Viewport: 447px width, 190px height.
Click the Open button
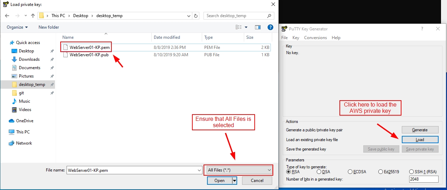[x=219, y=181]
